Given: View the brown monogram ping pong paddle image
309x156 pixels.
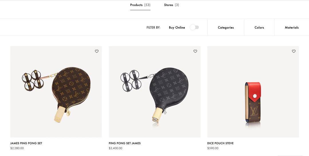Looking at the screenshot, I should (56, 92).
